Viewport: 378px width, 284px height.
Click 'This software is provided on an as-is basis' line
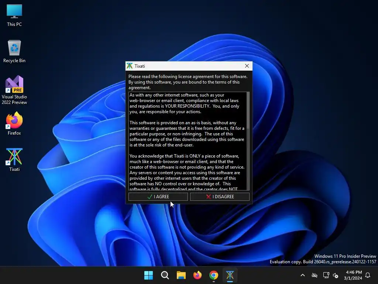183,123
